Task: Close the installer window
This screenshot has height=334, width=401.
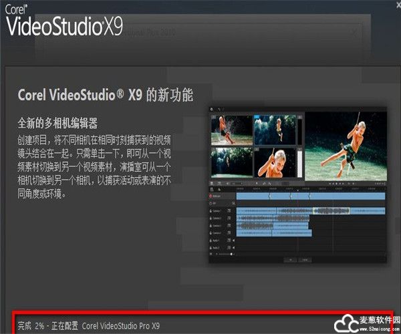Action: click(398, 5)
